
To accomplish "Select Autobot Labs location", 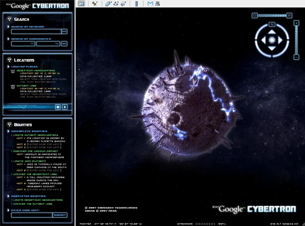I will tap(26, 86).
